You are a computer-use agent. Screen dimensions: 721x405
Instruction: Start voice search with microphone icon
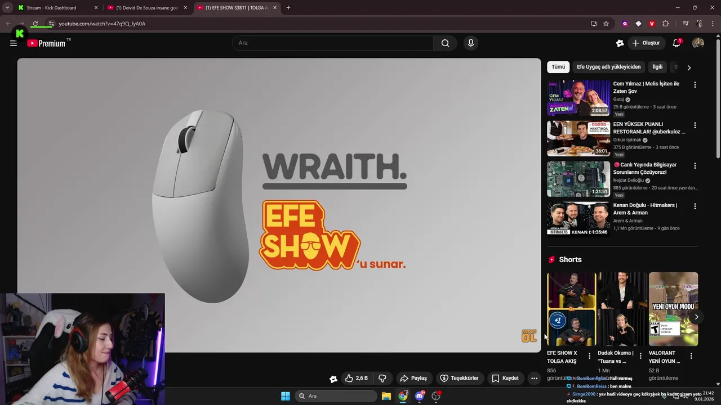[x=471, y=43]
